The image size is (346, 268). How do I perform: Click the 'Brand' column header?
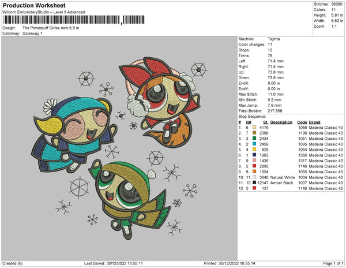point(315,122)
